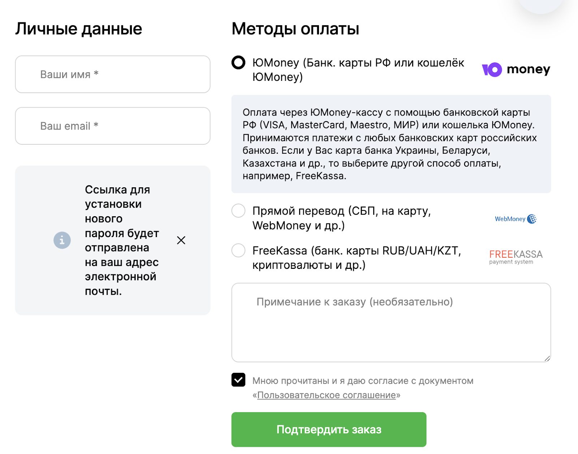
Task: Click the info icon in password notice
Action: (62, 240)
